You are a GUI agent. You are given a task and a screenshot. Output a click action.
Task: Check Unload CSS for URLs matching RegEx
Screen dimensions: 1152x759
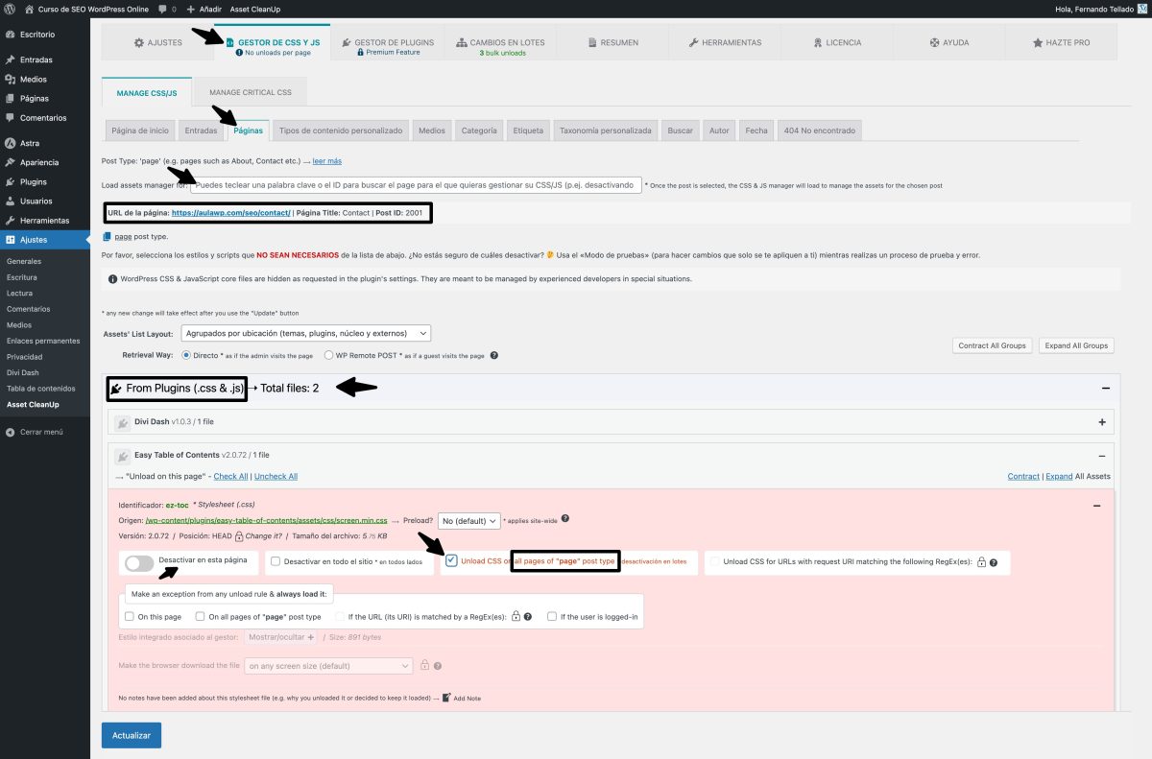click(714, 561)
